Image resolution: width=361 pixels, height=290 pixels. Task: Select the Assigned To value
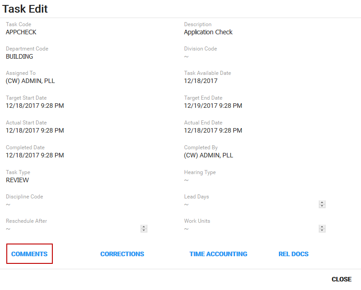tap(30, 81)
